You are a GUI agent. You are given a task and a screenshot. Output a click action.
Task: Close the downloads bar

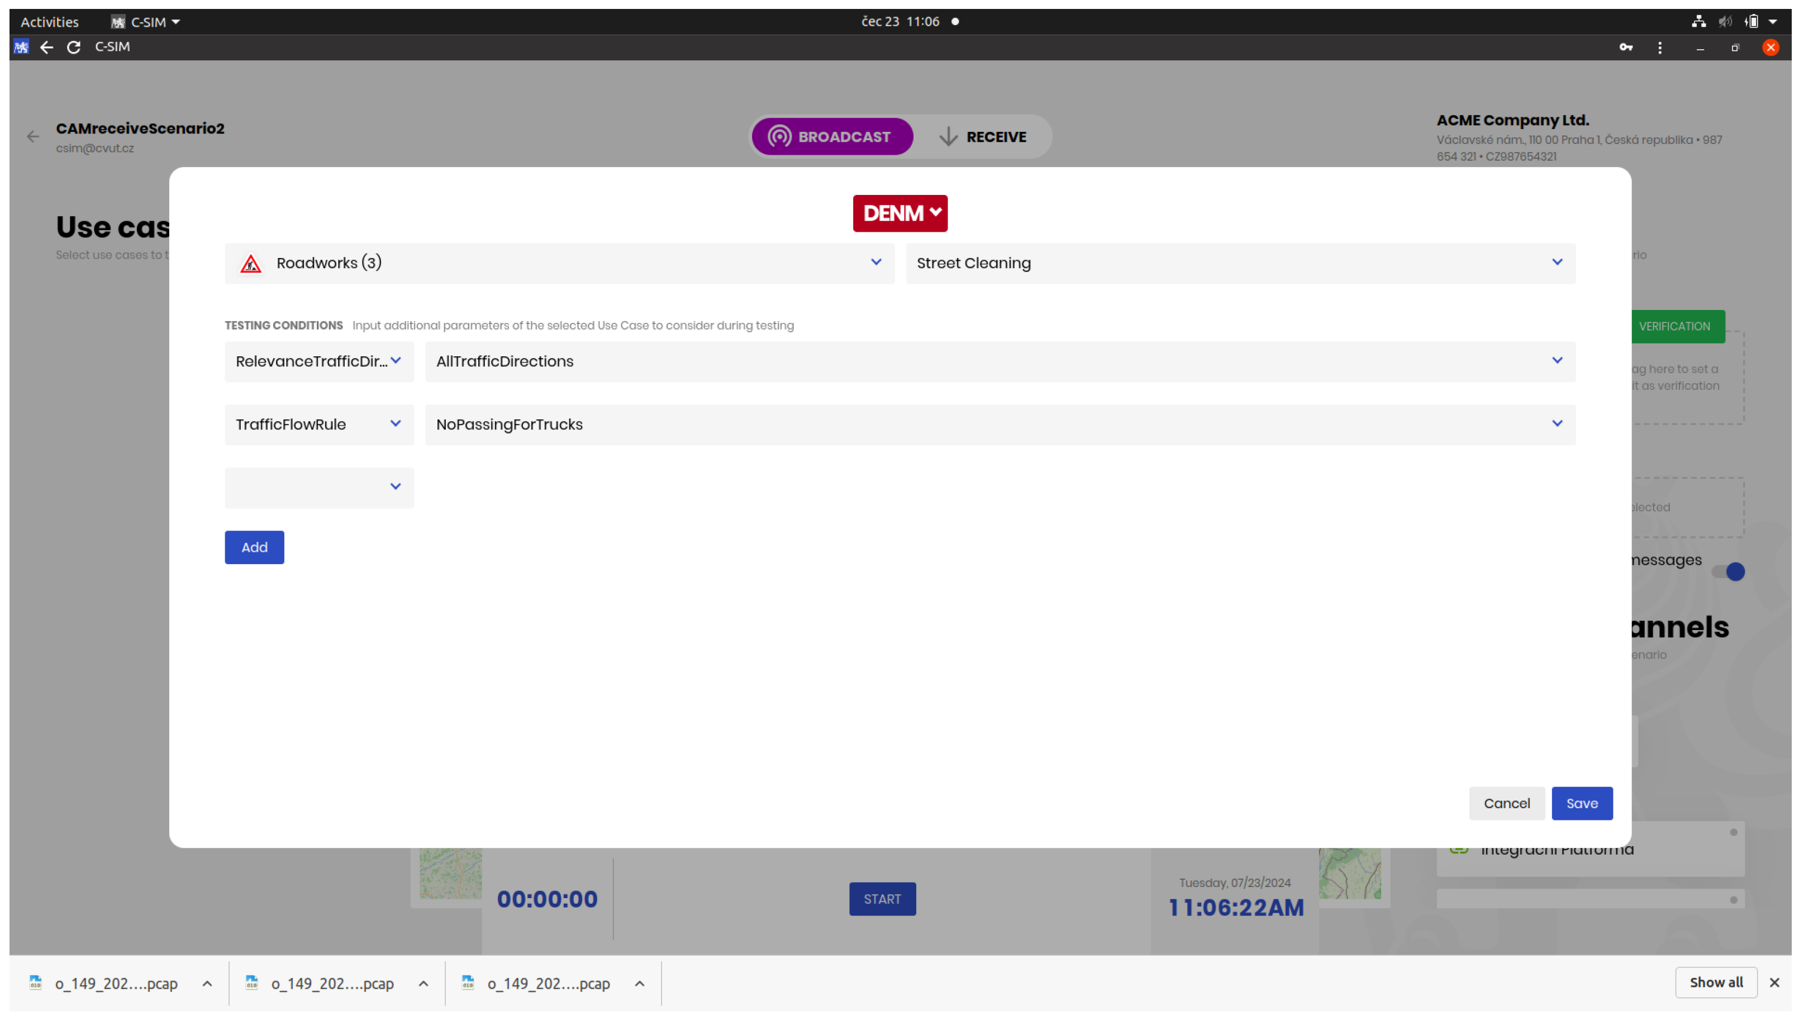(x=1774, y=982)
